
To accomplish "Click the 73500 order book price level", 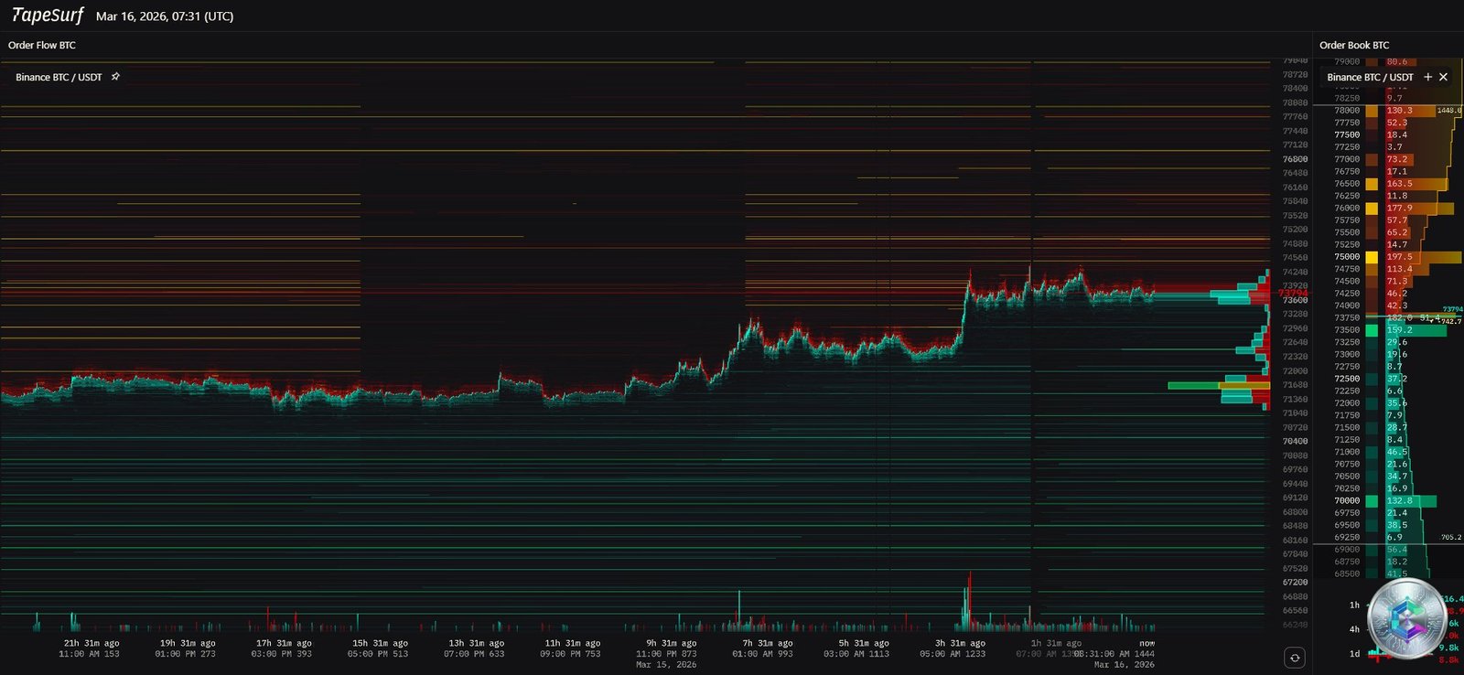I will tap(1347, 330).
